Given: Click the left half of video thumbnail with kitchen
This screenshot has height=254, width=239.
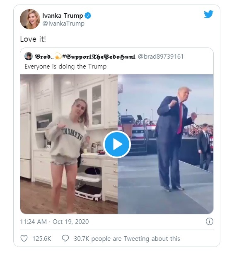Looking at the screenshot, I should coord(69,144).
